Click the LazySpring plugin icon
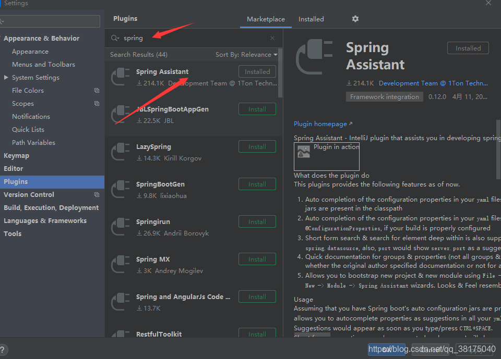Screen dimensions: 501x359 [120, 152]
